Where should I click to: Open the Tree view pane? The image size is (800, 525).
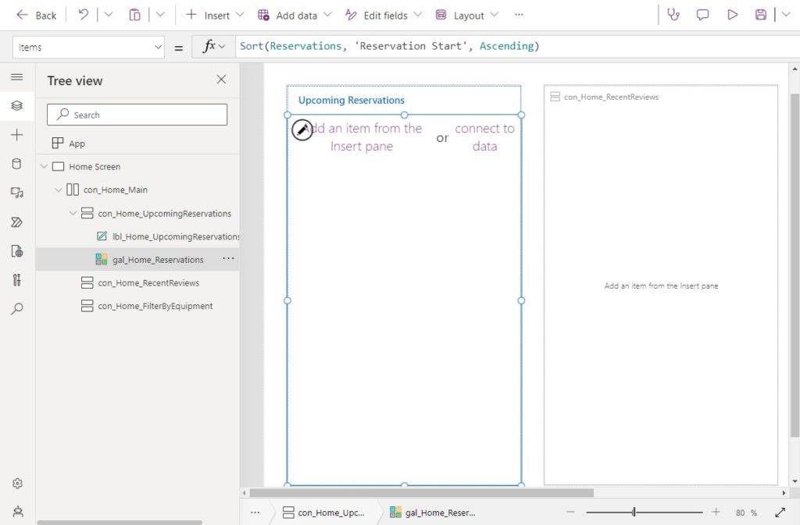coord(17,105)
